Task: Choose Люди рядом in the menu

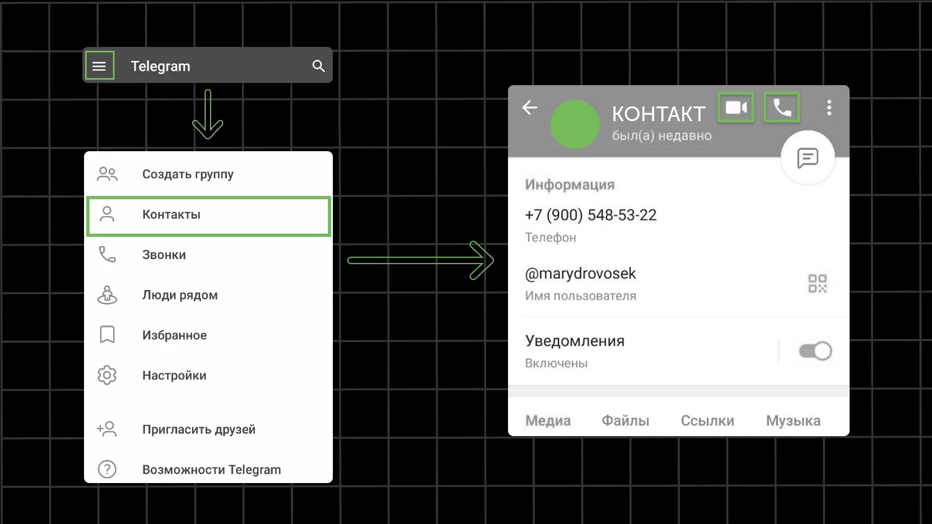Action: 208,295
